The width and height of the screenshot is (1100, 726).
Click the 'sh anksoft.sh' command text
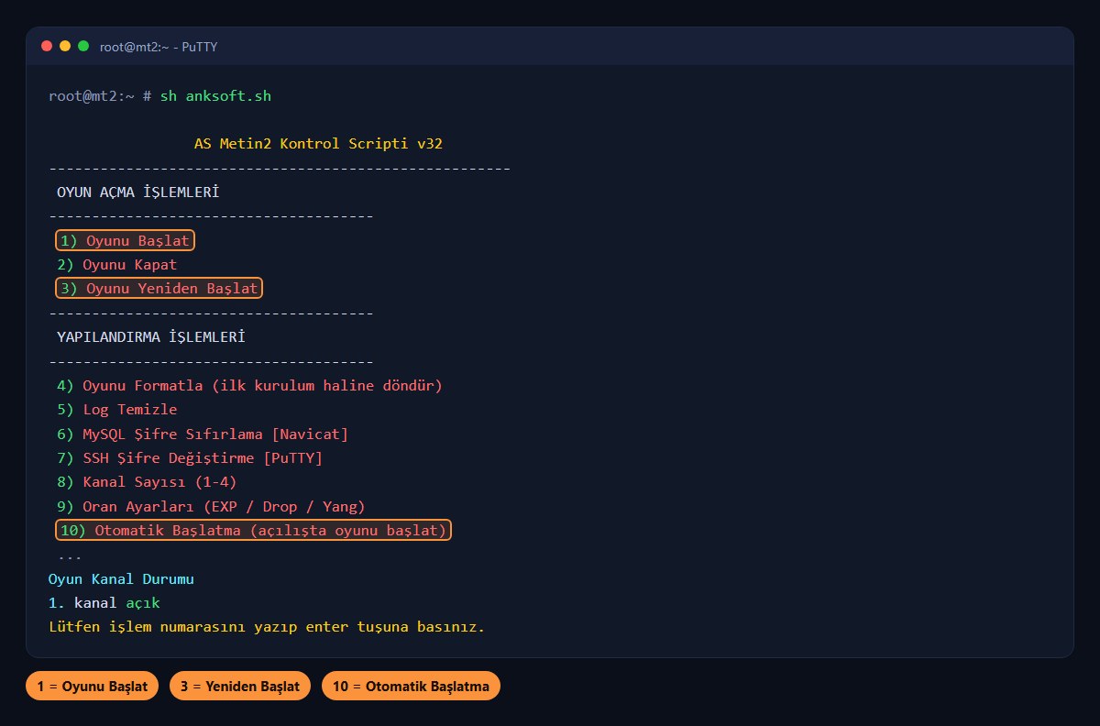(x=215, y=96)
